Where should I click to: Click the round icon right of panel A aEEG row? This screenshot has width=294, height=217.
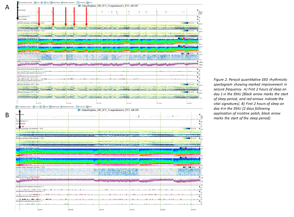click(198, 61)
